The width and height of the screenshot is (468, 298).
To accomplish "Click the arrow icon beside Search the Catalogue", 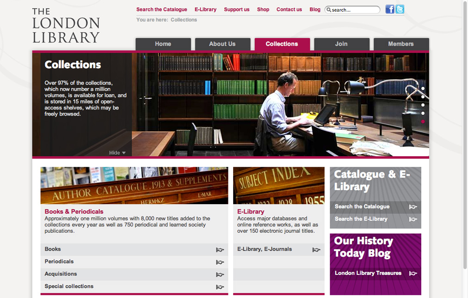I will click(413, 207).
